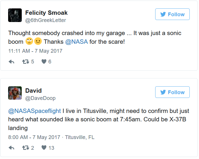
Task: Open the 8:00 AM - 7 May 2017 timestamp
Action: click(34, 137)
